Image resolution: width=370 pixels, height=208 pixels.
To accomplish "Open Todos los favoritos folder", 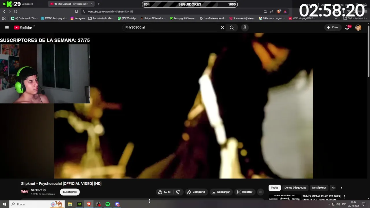I will tap(355, 18).
